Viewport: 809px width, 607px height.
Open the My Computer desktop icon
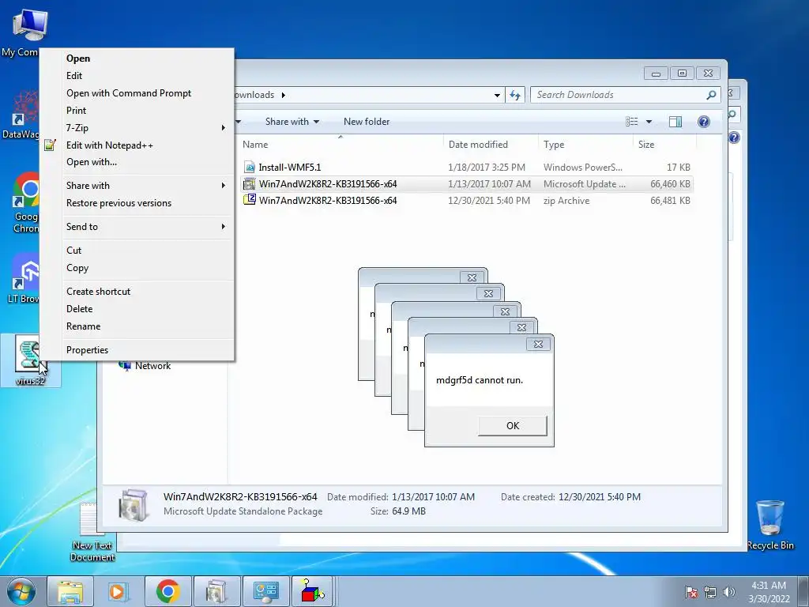tap(29, 25)
